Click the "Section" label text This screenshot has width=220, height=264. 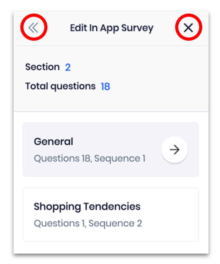[42, 67]
